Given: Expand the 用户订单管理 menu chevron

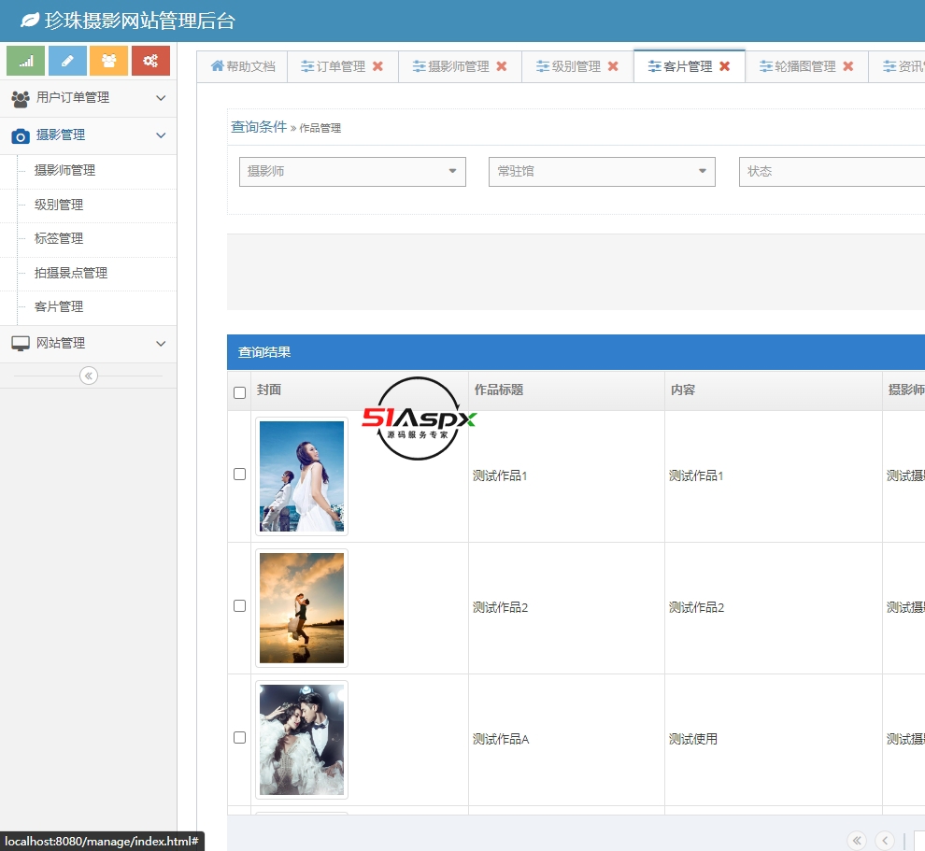Looking at the screenshot, I should 161,98.
